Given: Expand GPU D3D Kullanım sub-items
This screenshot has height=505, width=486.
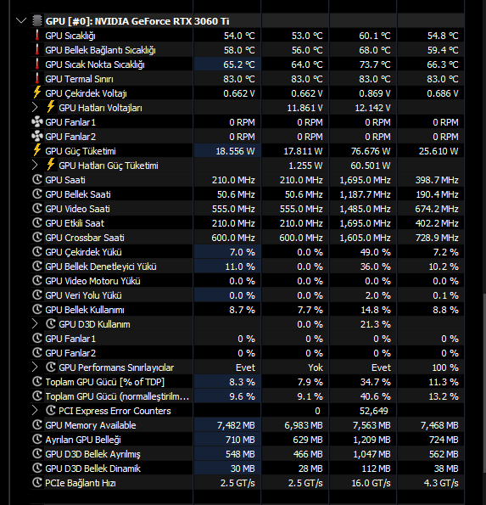Looking at the screenshot, I should point(35,323).
